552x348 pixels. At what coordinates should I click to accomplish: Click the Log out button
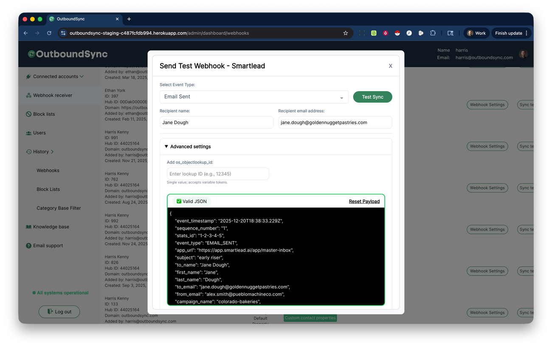(x=59, y=312)
